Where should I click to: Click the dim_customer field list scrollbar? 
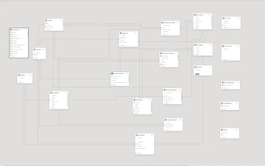tap(212, 21)
